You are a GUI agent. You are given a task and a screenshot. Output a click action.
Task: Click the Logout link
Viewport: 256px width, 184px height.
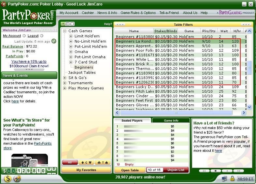point(33,36)
